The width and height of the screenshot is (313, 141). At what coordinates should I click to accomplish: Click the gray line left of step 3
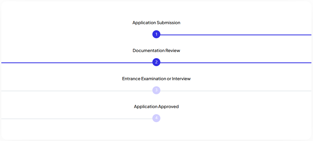click(x=77, y=91)
